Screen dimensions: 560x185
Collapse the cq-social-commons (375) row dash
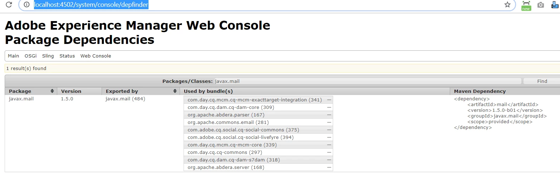tap(329, 130)
